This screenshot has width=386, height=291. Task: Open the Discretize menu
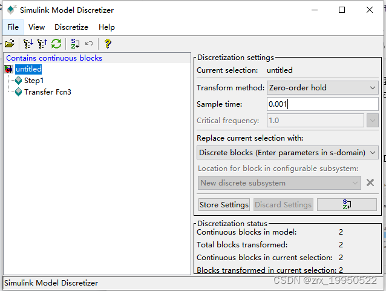tap(71, 27)
